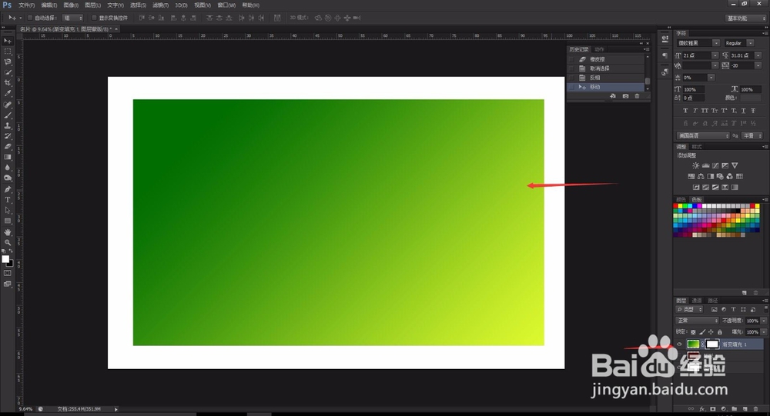
Task: Open tracking dropdown showing -20
Action: pyautogui.click(x=758, y=65)
